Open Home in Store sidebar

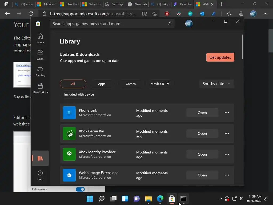click(x=40, y=38)
